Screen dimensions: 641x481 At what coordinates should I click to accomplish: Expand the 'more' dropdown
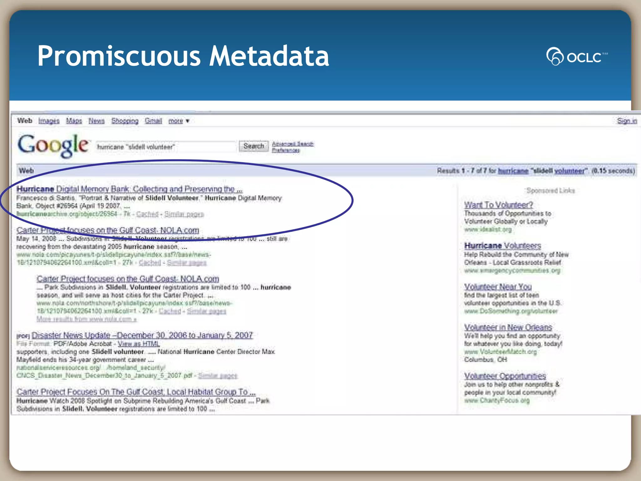point(179,121)
